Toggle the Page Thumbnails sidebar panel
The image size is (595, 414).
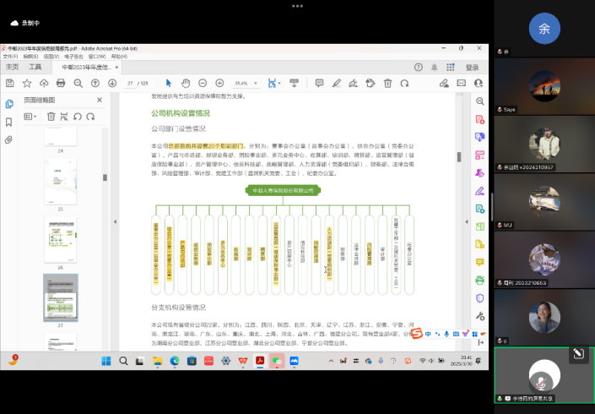[x=9, y=103]
